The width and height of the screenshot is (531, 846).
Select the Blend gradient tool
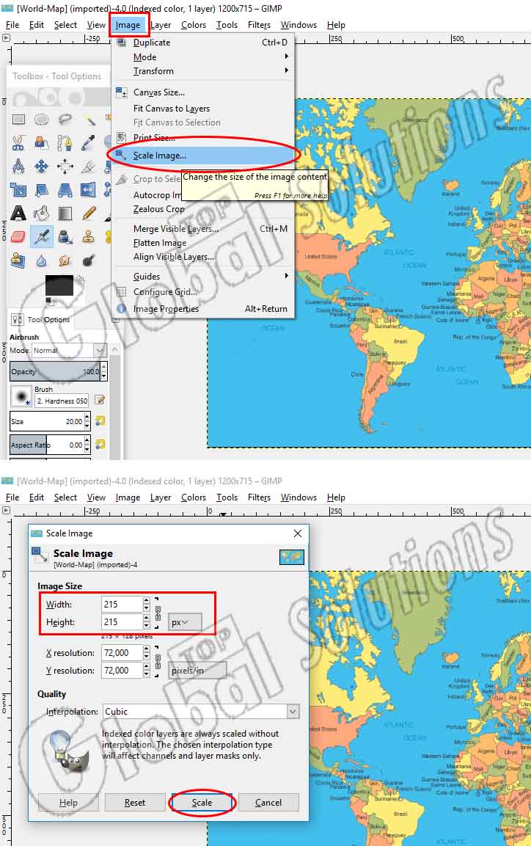(x=65, y=213)
